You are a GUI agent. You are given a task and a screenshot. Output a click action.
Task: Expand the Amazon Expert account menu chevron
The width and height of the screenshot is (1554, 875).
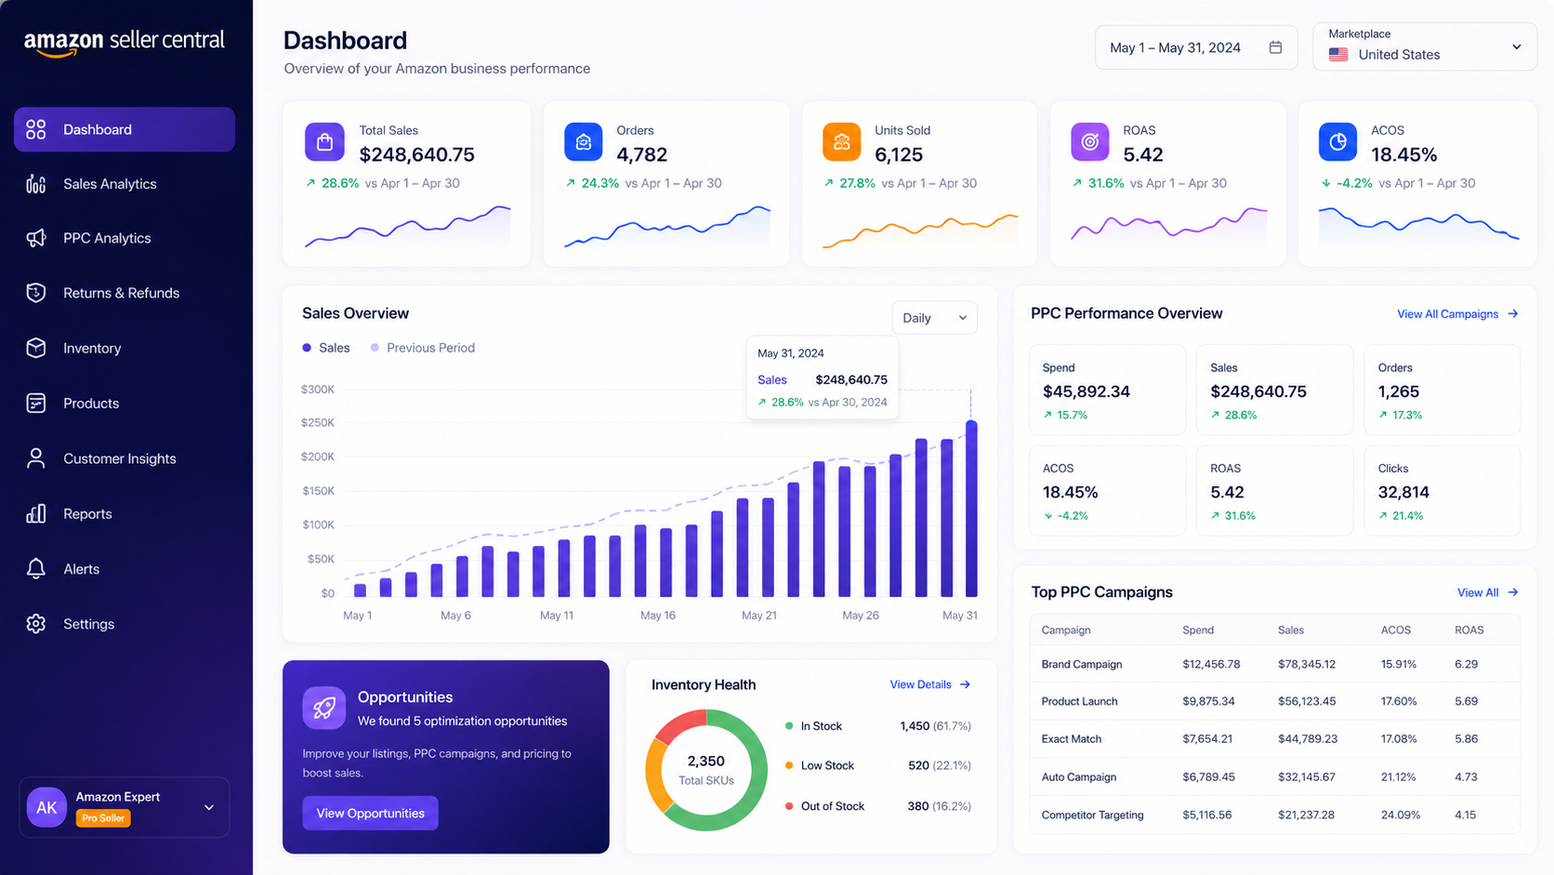coord(209,807)
